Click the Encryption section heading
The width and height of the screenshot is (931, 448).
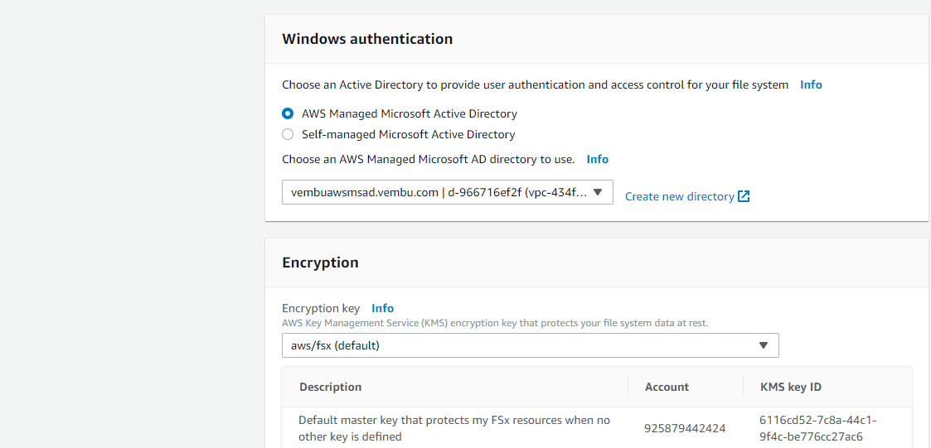[320, 263]
